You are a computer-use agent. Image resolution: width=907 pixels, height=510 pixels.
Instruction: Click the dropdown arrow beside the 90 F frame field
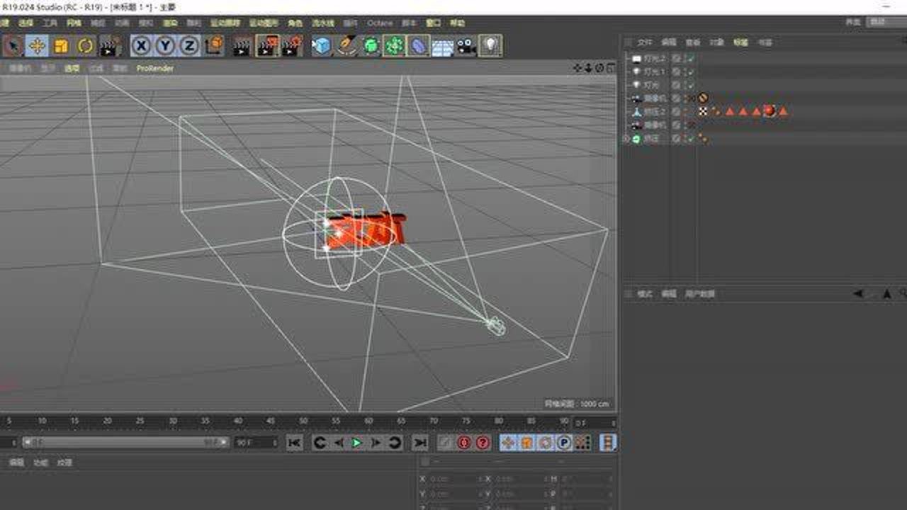(276, 443)
